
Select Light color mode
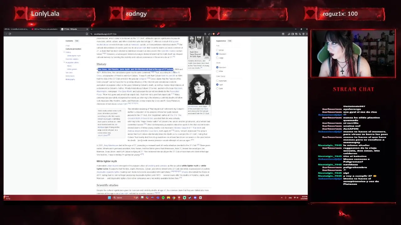pyautogui.click(x=217, y=85)
